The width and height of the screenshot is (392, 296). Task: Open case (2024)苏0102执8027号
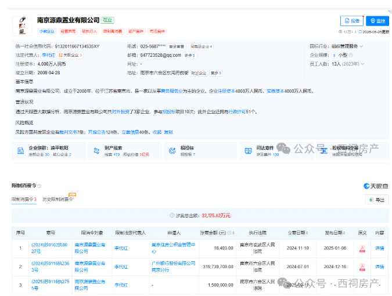click(x=49, y=248)
